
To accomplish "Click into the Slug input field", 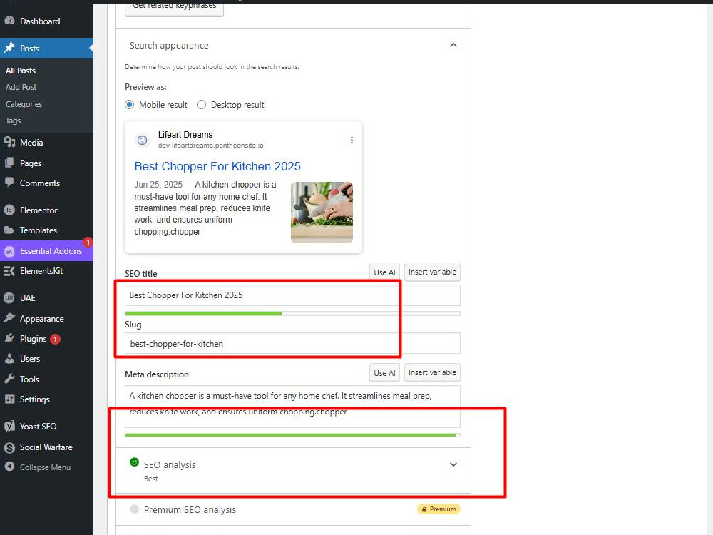I will coord(293,344).
